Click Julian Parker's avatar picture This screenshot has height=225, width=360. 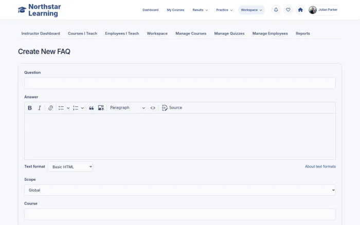313,10
